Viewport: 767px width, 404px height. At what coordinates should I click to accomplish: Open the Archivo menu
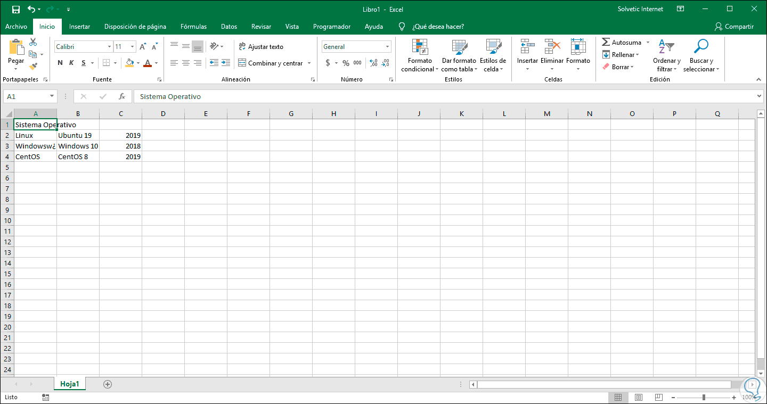(16, 27)
